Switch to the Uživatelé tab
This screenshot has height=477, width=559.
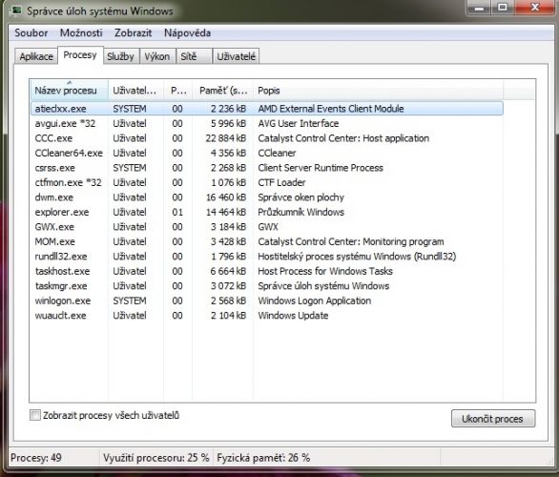(236, 56)
